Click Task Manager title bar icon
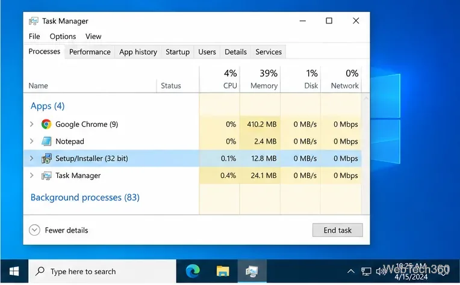460x285 pixels. point(34,21)
